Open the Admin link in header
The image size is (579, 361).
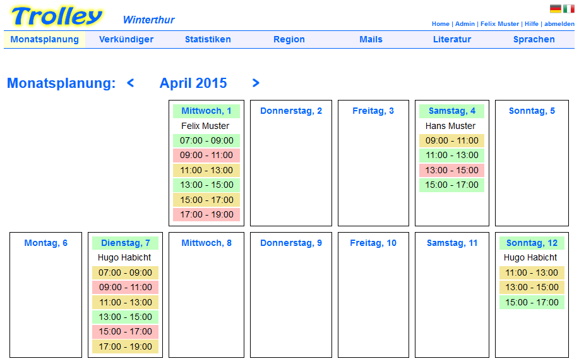coord(465,23)
